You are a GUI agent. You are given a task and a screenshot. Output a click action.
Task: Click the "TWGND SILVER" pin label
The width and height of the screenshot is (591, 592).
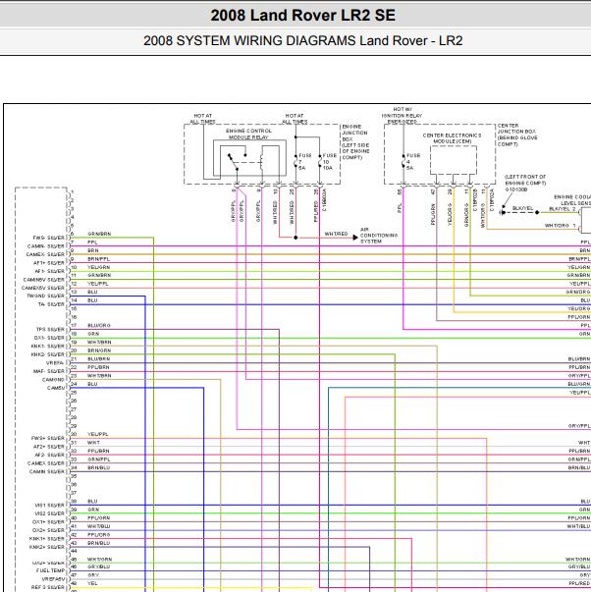tap(46, 296)
